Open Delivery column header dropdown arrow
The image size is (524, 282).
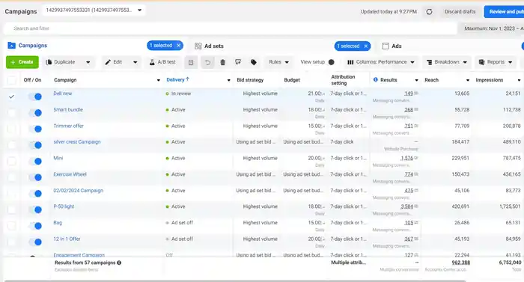[x=228, y=80]
